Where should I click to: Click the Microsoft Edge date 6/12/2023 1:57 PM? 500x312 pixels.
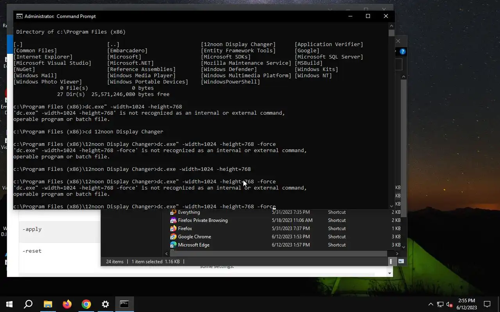tap(291, 245)
